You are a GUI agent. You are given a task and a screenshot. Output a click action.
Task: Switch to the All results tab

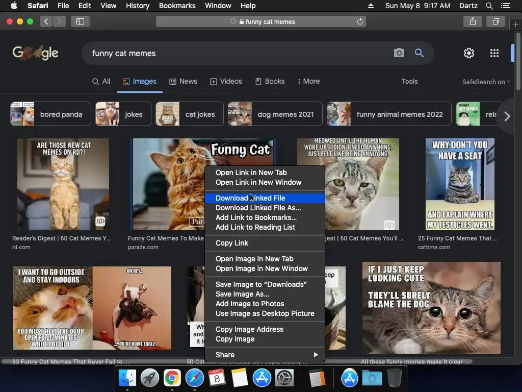tap(101, 81)
